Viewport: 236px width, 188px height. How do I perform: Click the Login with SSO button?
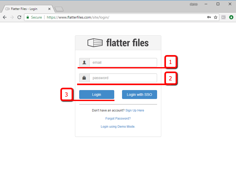pyautogui.click(x=140, y=95)
